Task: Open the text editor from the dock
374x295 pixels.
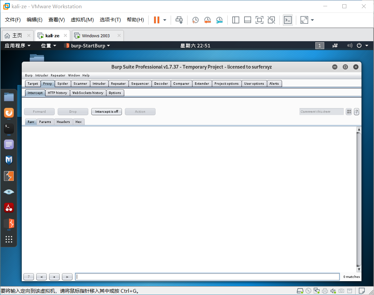Action: pyautogui.click(x=9, y=144)
